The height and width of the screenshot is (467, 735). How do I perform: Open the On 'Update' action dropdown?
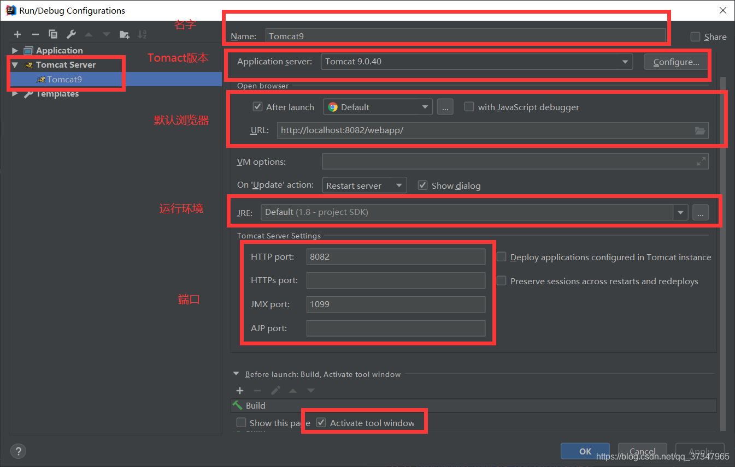pyautogui.click(x=398, y=185)
